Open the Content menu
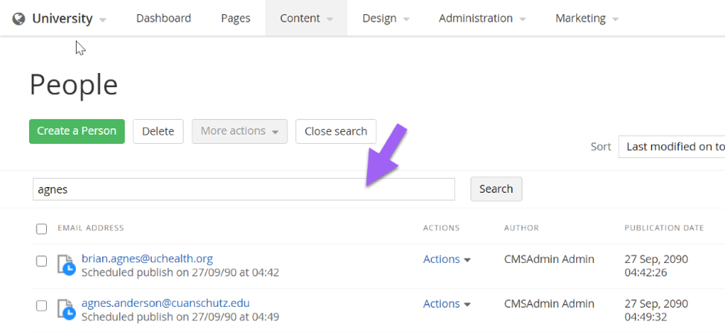The height and width of the screenshot is (333, 725). [x=305, y=19]
